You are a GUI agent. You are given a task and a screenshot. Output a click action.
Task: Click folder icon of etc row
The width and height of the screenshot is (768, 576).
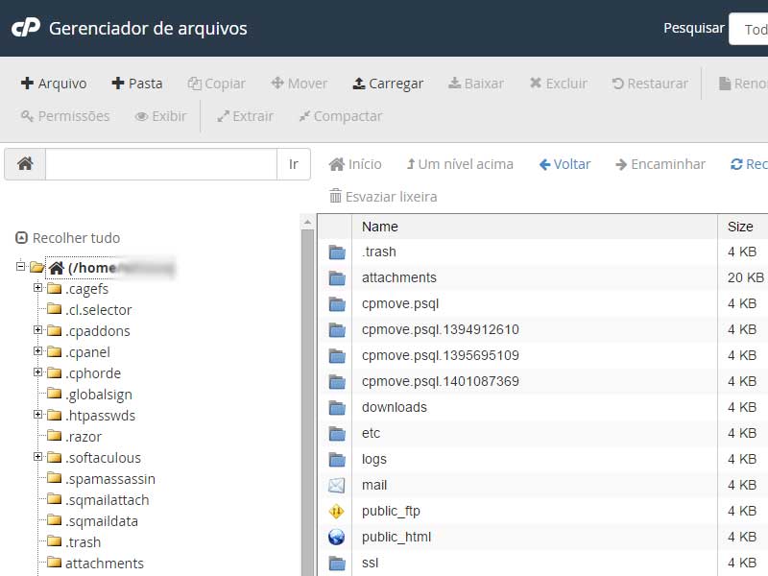click(337, 434)
